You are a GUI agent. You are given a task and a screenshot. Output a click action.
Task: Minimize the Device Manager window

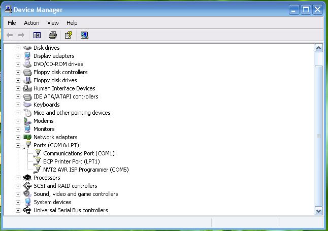293,10
